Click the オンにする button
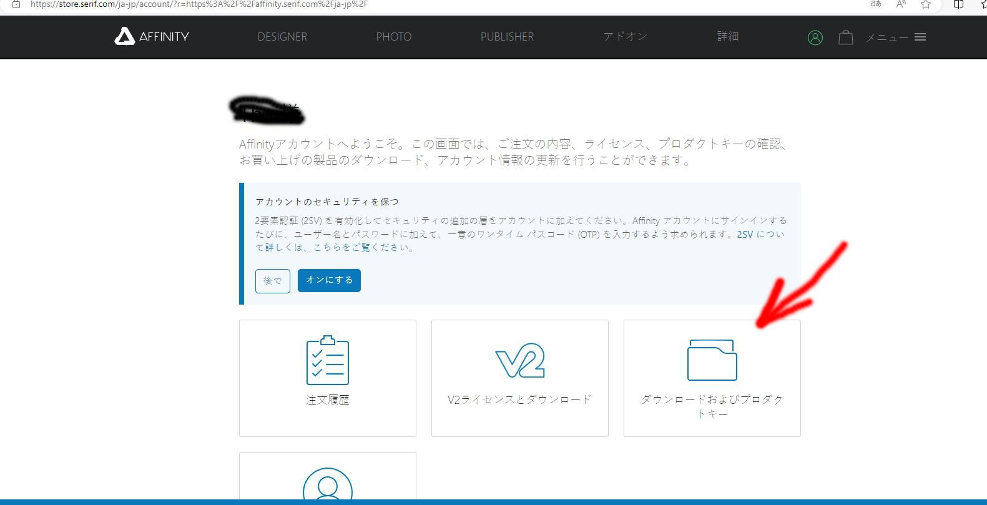This screenshot has width=987, height=505. pos(329,280)
